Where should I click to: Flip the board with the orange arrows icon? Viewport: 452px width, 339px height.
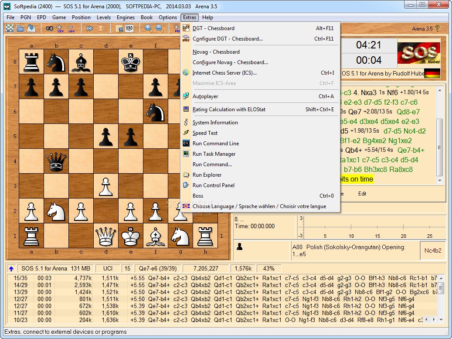point(101,28)
